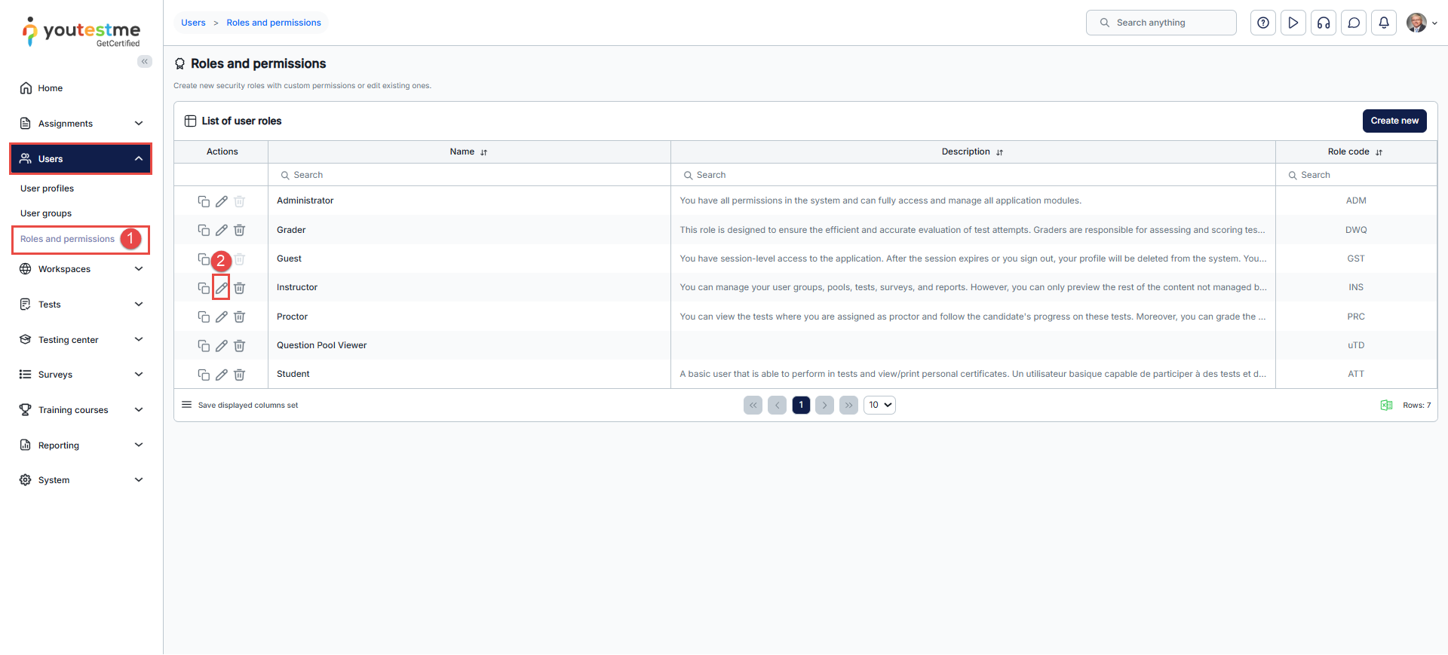Open the help question mark icon
The image size is (1448, 655).
click(1263, 23)
